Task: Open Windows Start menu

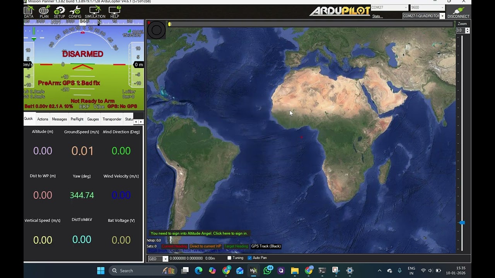Action: (101, 271)
